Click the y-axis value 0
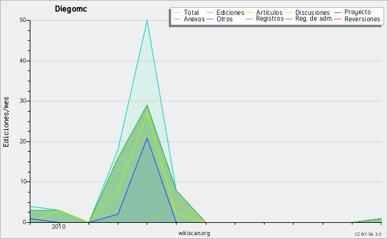Image resolution: width=388 pixels, height=239 pixels. 25,222
